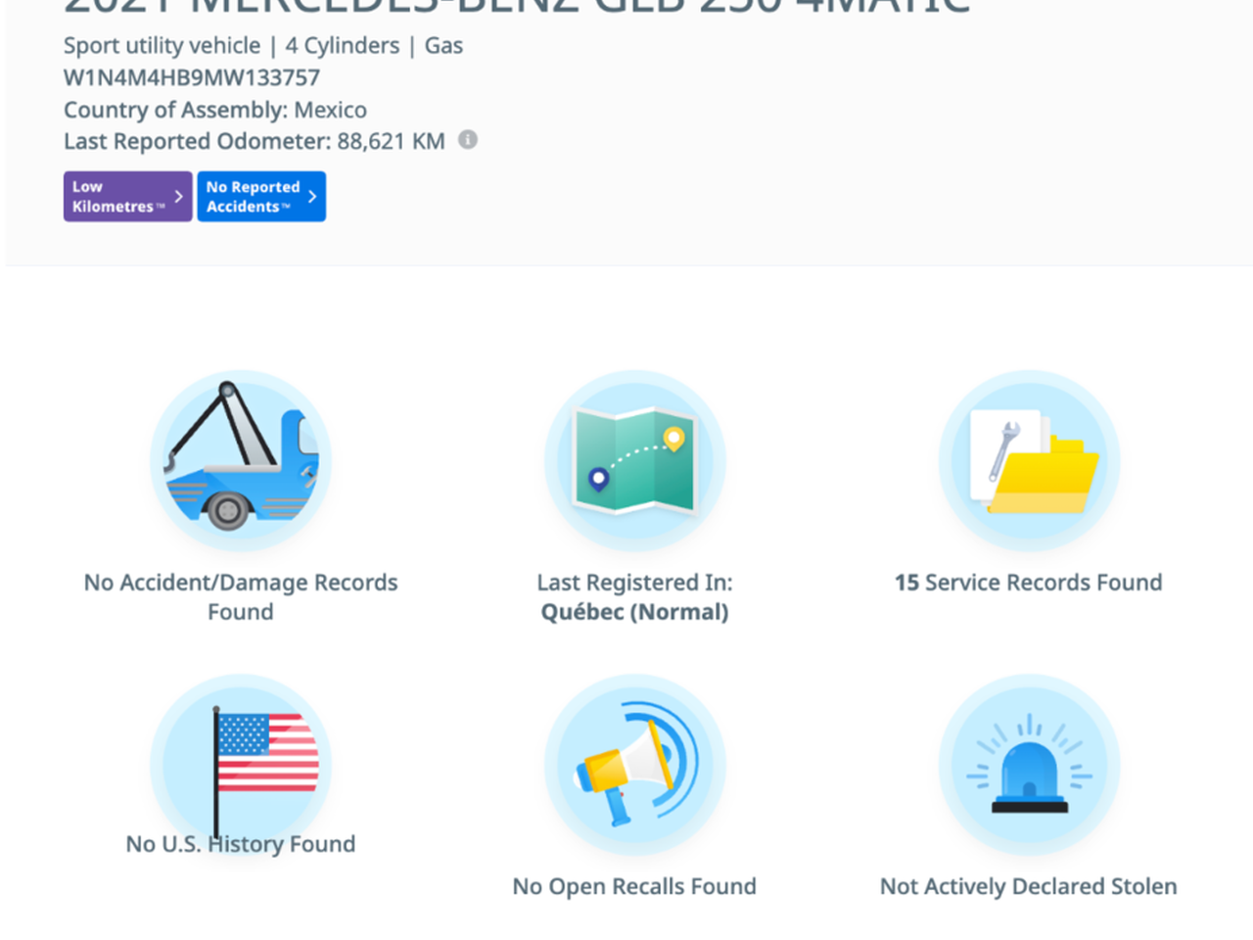Click the info icon beside odometer reading

(x=468, y=140)
